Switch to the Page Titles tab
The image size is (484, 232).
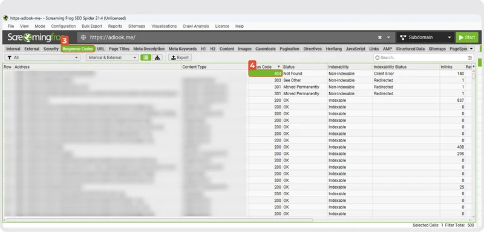(119, 49)
